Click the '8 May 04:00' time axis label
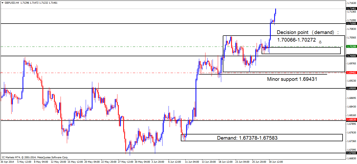357x164 pixels. point(41,162)
